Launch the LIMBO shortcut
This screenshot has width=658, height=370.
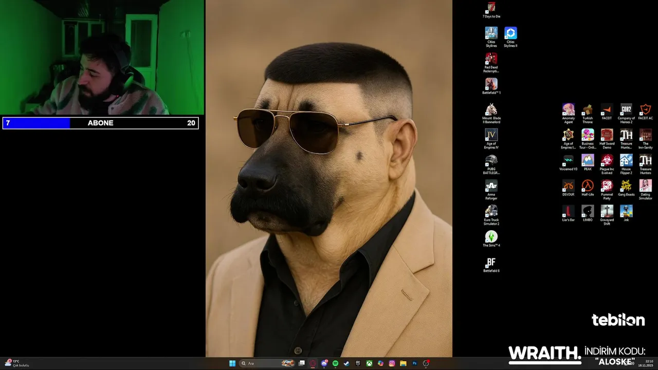(x=588, y=213)
